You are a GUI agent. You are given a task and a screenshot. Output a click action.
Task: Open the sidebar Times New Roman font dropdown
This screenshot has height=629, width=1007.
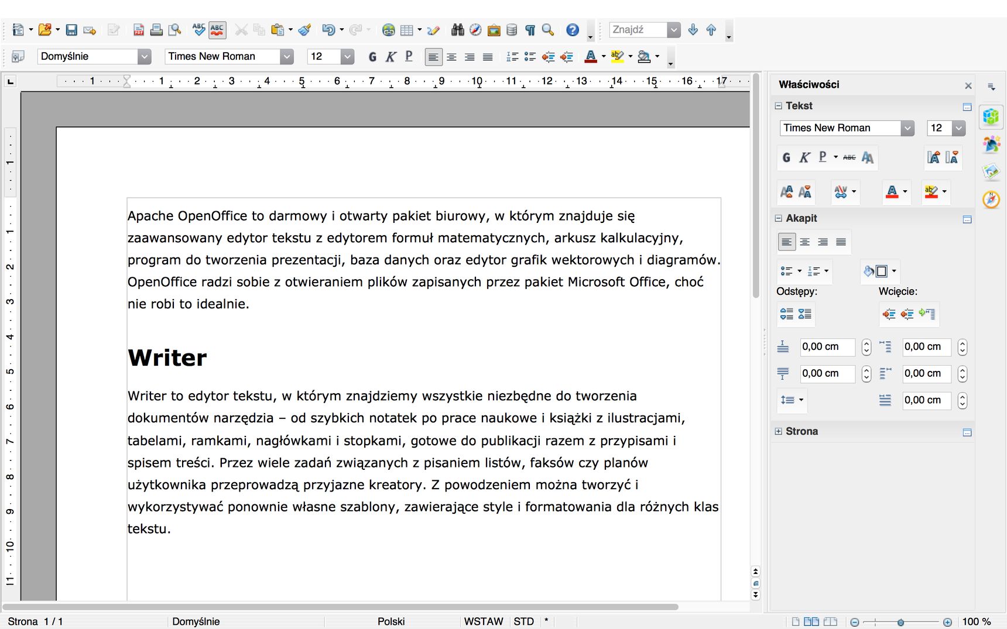pyautogui.click(x=907, y=128)
